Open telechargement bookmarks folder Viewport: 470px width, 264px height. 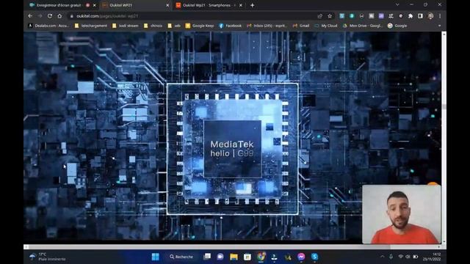(x=91, y=26)
